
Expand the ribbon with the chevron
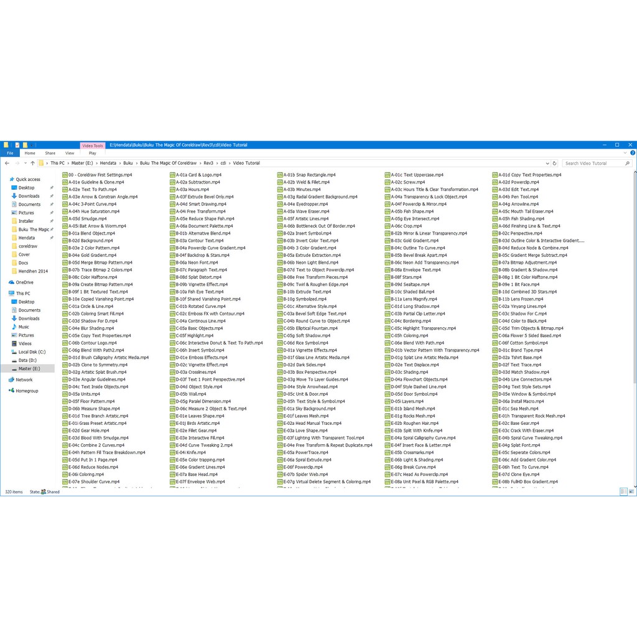[625, 153]
